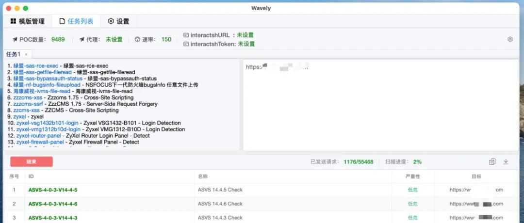Screen dimensions: 524x223
Task: Click the settings gear at right of info bar
Action: (510, 39)
